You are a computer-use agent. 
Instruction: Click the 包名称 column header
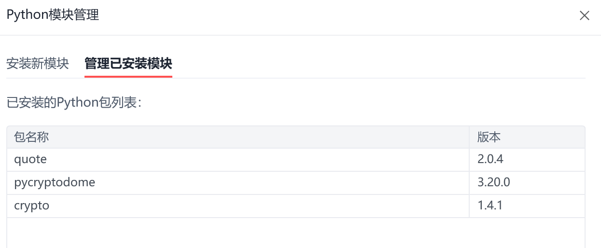238,137
